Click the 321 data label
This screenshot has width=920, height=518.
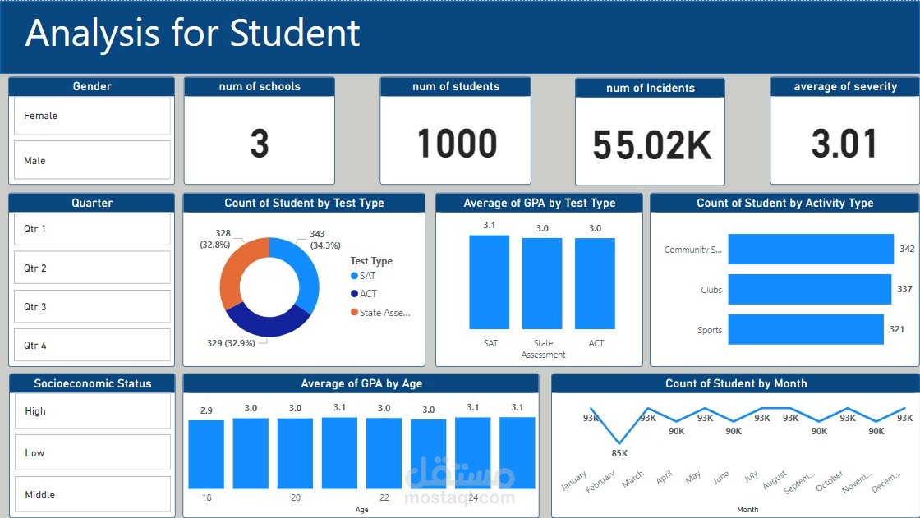pos(896,329)
